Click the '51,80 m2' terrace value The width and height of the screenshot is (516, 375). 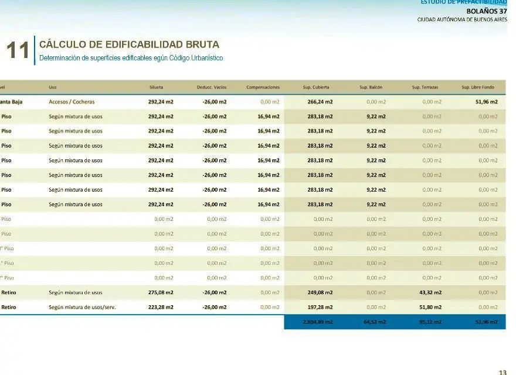tap(430, 307)
